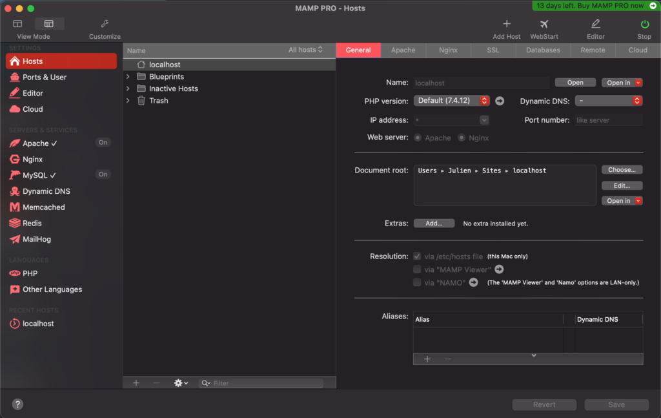This screenshot has height=418, width=661.
Task: Click arrow icon next to PHP version
Action: (x=500, y=101)
